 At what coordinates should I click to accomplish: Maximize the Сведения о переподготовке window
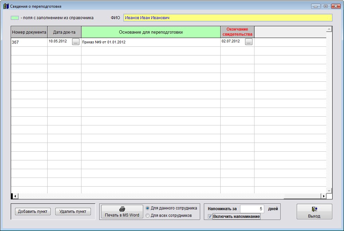[326, 6]
